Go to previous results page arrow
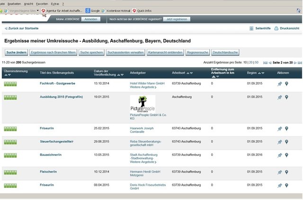The image size is (303, 200). click(x=270, y=63)
